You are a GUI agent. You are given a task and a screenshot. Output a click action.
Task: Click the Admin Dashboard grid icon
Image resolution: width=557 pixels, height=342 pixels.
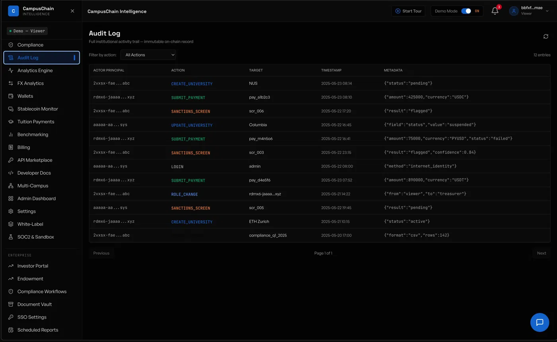[11, 198]
